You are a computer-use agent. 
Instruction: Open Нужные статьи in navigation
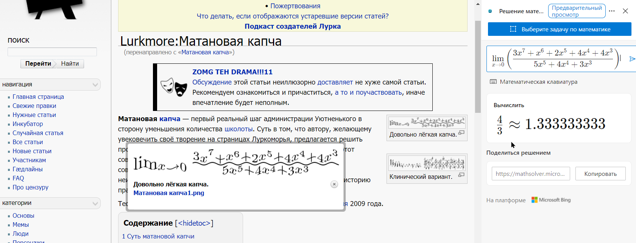34,115
